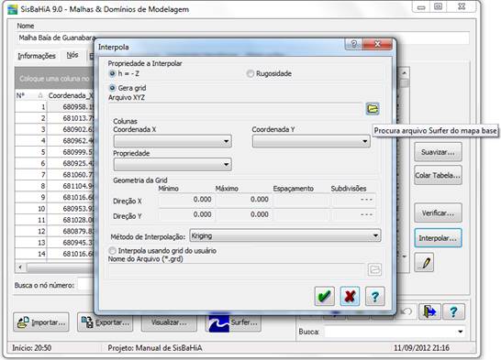Click the Visualizar... button
The height and width of the screenshot is (360, 501).
coord(169,322)
